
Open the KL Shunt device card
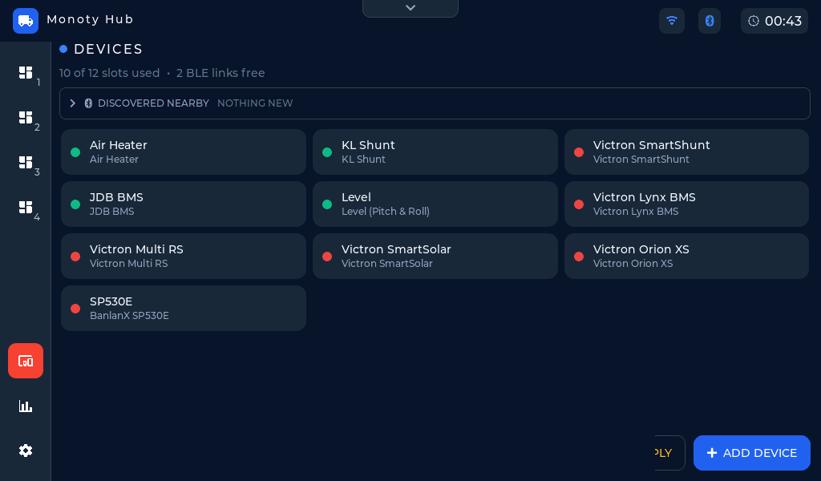click(x=435, y=152)
